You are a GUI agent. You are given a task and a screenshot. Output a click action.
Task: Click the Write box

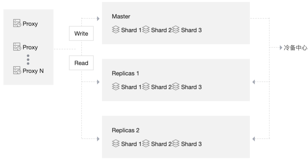tap(81, 34)
